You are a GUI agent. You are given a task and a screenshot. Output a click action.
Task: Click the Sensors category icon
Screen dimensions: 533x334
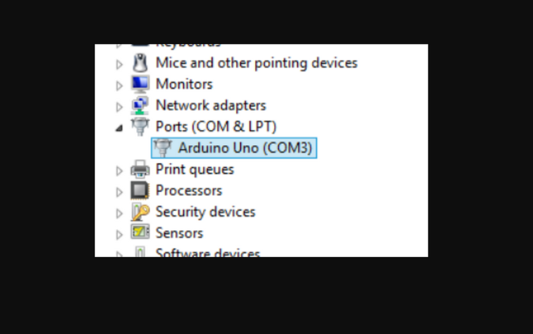coord(140,234)
